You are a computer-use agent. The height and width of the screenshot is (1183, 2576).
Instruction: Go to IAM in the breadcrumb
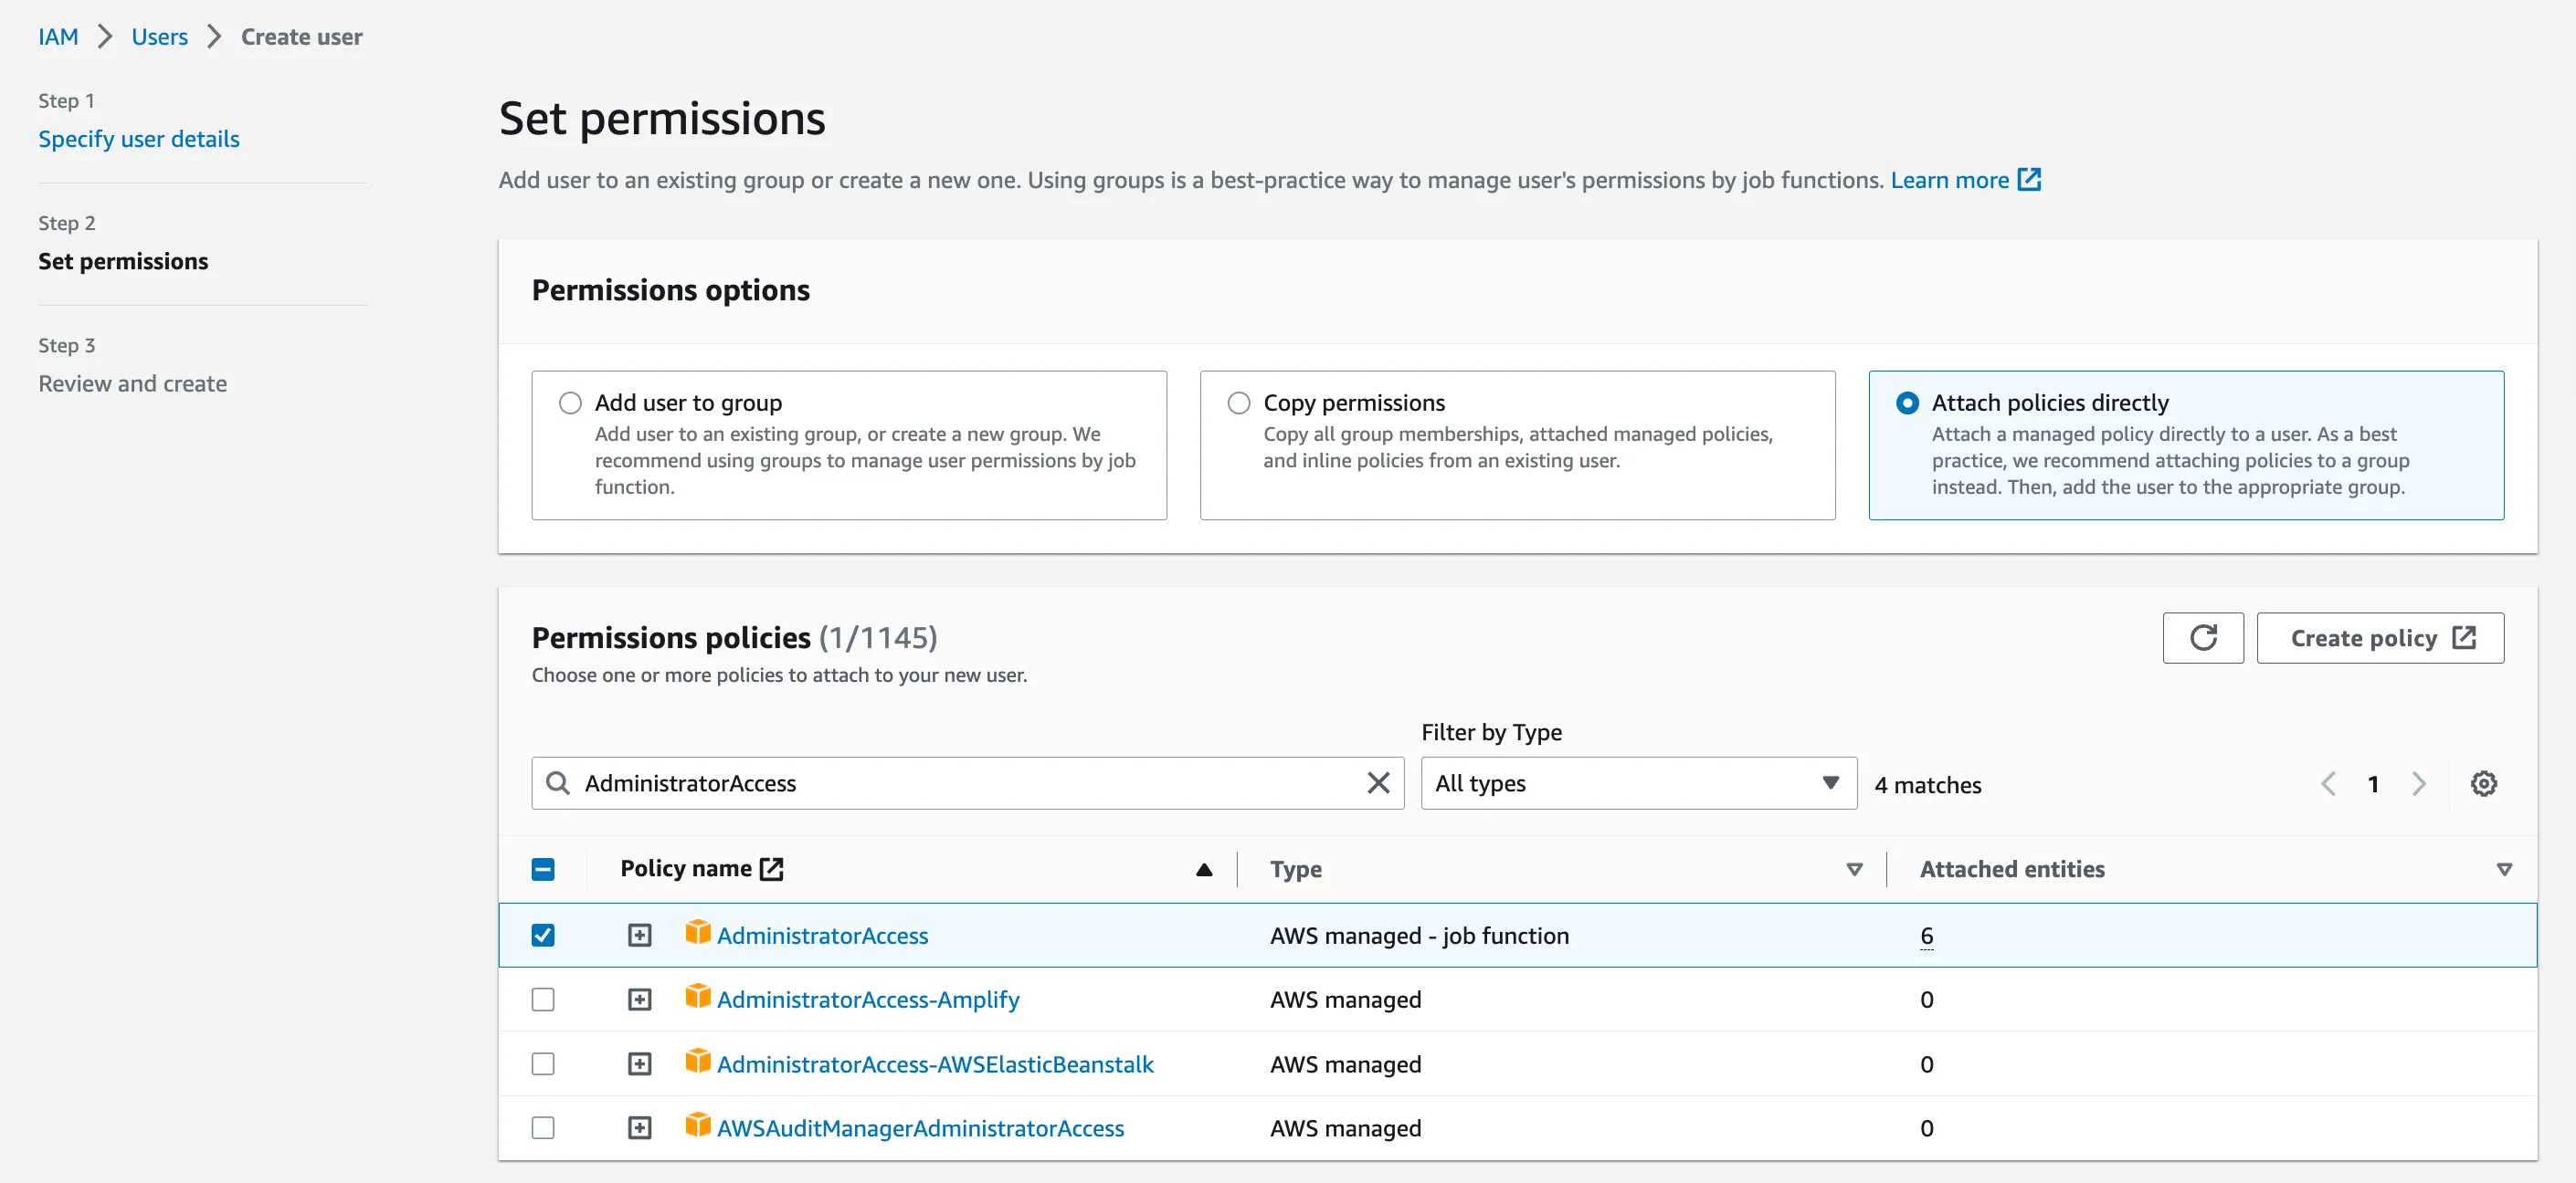[58, 37]
